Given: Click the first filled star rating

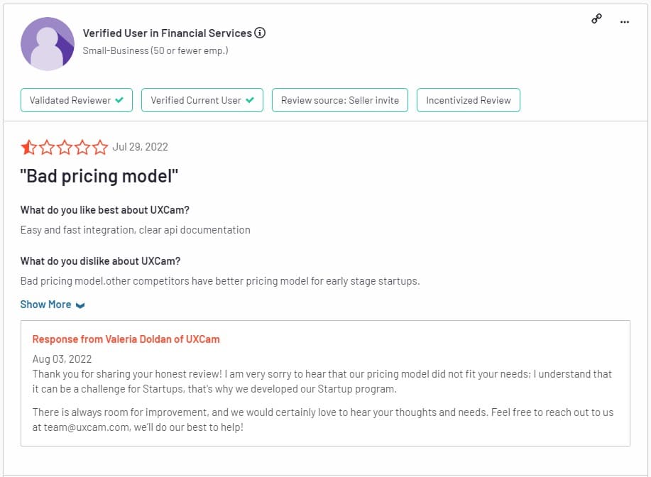Looking at the screenshot, I should [x=28, y=147].
